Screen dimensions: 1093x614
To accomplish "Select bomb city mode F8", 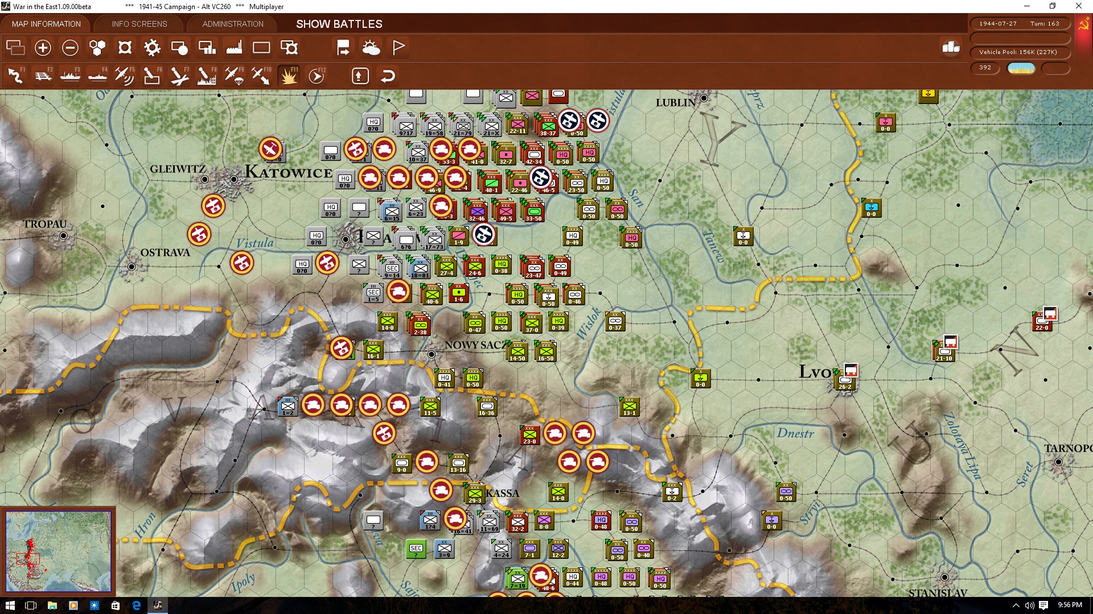I will [x=207, y=76].
